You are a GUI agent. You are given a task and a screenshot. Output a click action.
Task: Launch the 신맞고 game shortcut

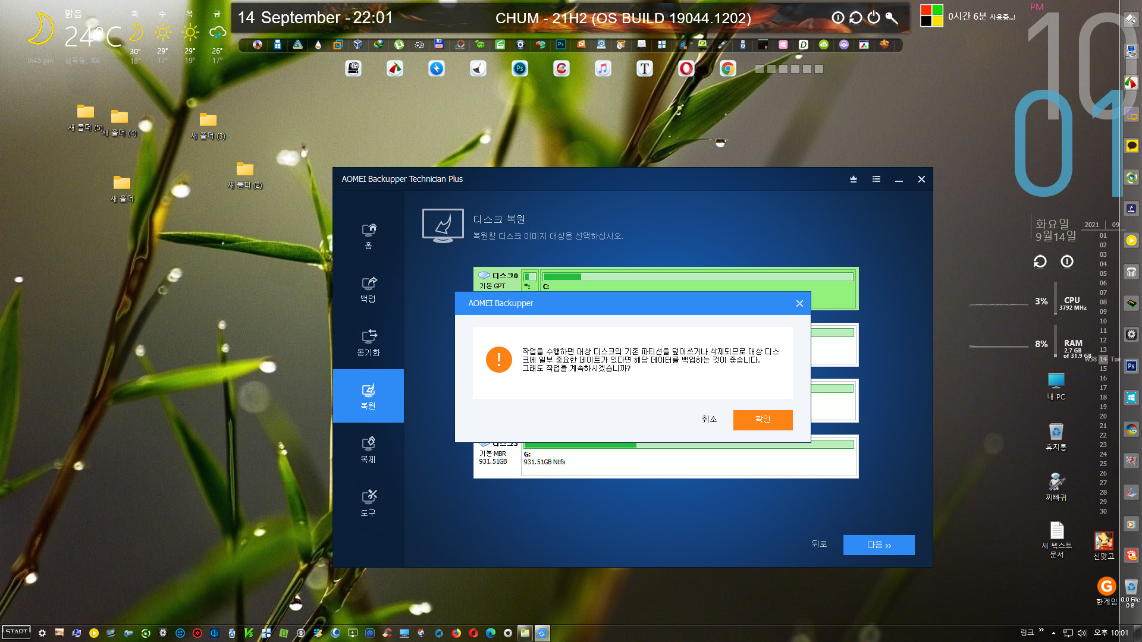[x=1103, y=546]
